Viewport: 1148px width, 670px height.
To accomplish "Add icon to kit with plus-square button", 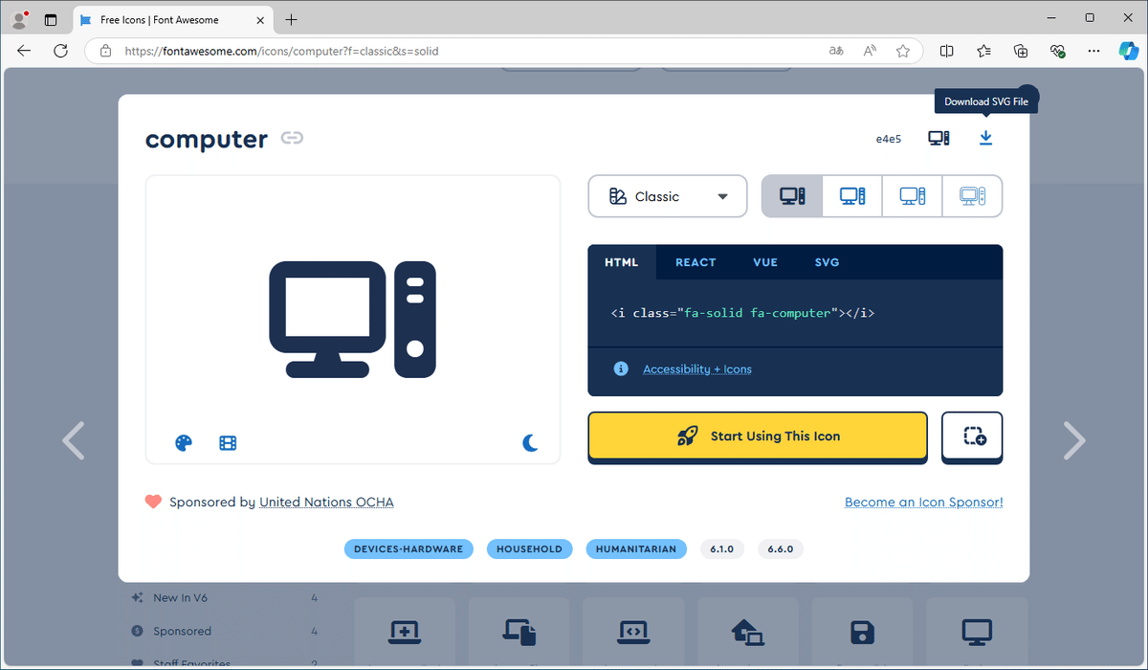I will 973,436.
